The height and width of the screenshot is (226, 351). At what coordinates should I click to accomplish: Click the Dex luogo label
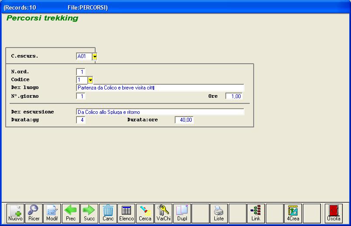point(25,88)
